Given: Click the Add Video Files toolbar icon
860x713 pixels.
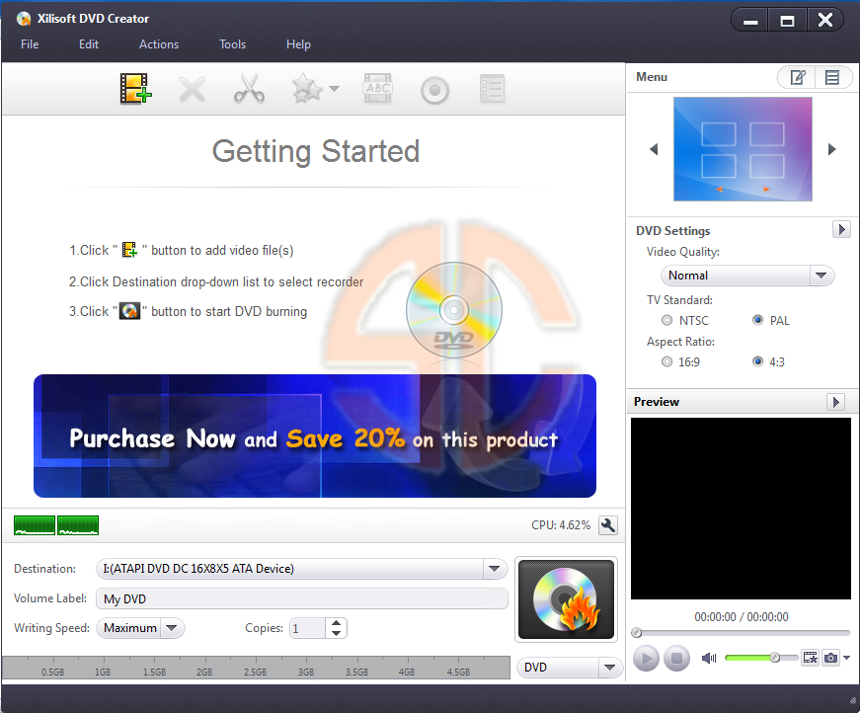Looking at the screenshot, I should [135, 89].
